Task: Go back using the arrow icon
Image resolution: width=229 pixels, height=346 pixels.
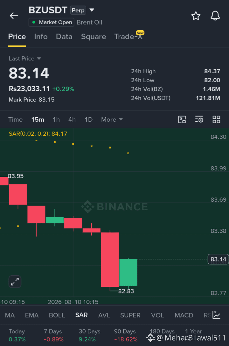Action: (14, 16)
